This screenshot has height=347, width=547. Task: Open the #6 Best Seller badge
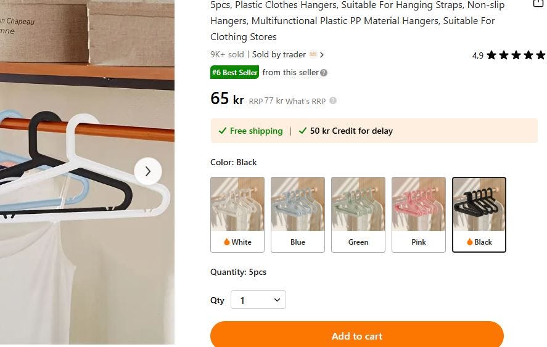click(x=234, y=73)
